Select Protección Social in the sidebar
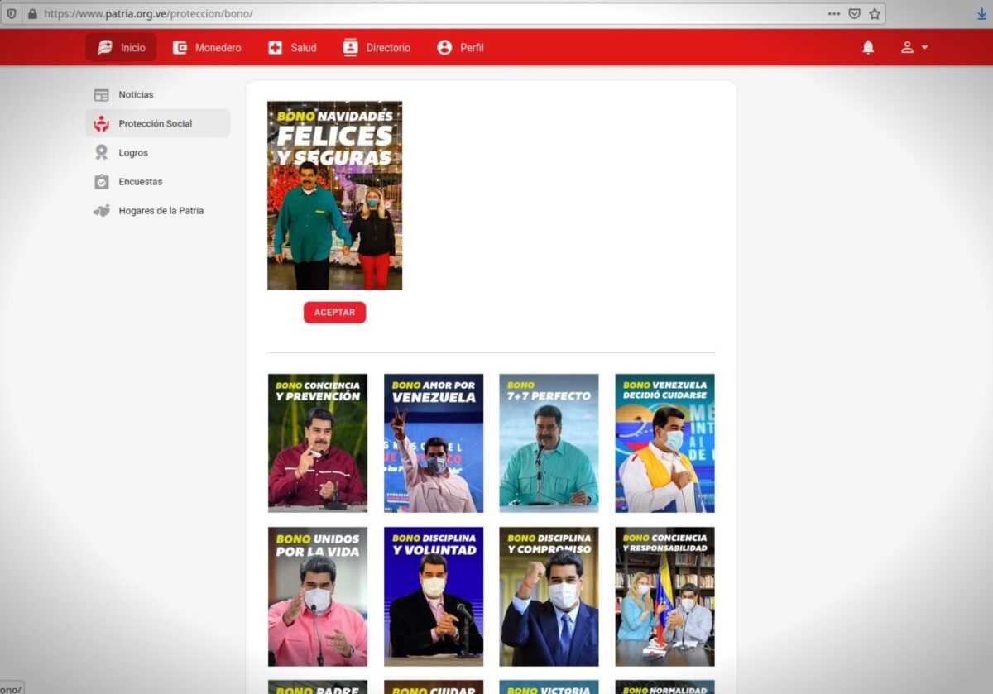Image resolution: width=993 pixels, height=694 pixels. click(157, 124)
